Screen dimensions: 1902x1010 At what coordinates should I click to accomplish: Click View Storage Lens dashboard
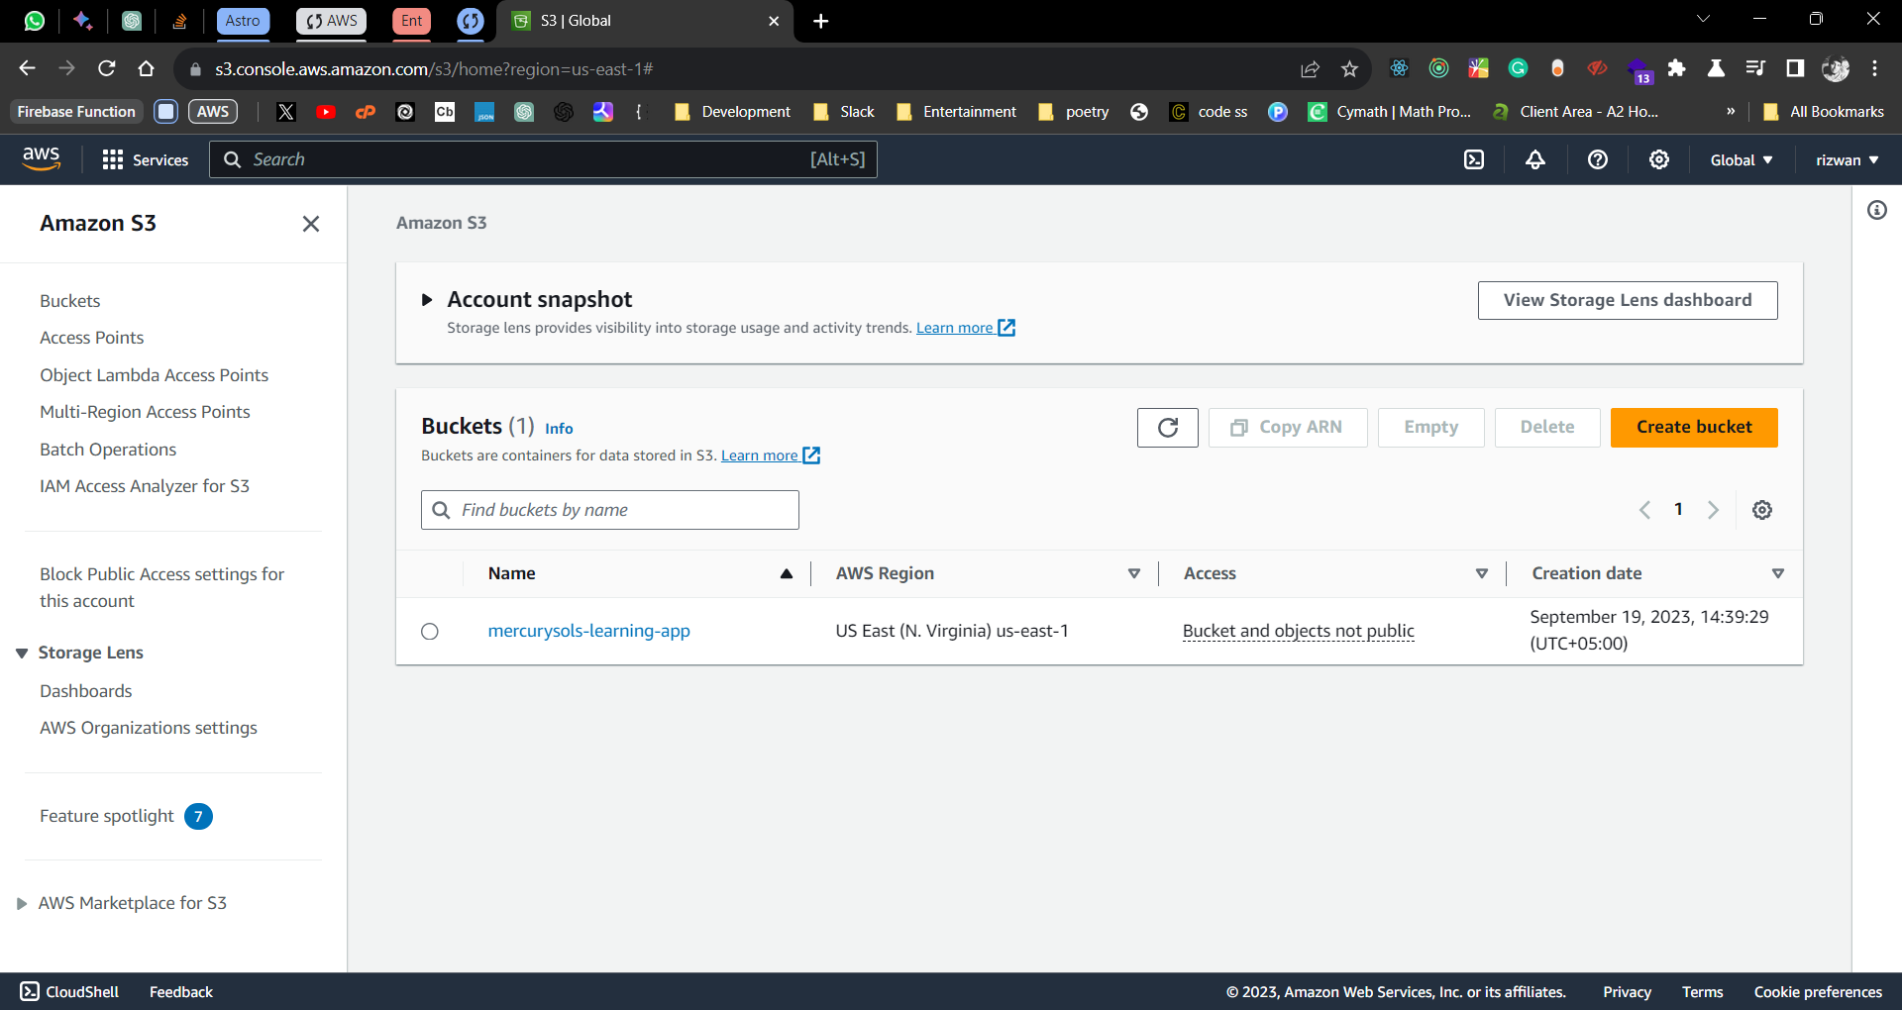1628,300
